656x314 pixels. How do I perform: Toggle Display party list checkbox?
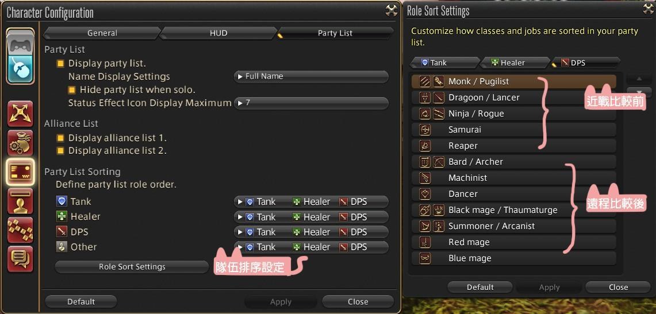[x=61, y=64]
